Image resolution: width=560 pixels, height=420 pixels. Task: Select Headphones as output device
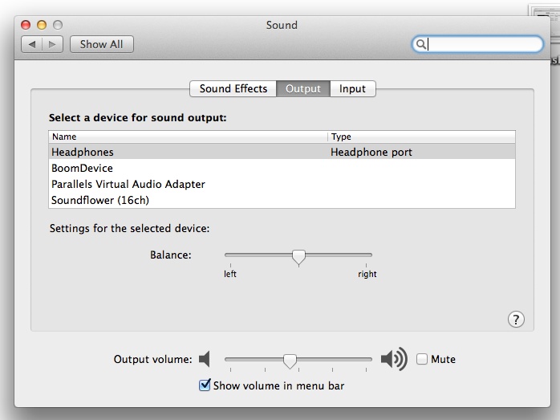click(x=83, y=152)
